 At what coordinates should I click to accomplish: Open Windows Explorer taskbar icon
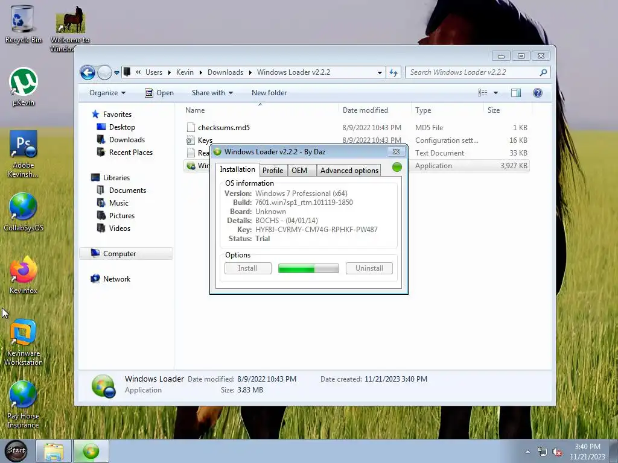54,452
